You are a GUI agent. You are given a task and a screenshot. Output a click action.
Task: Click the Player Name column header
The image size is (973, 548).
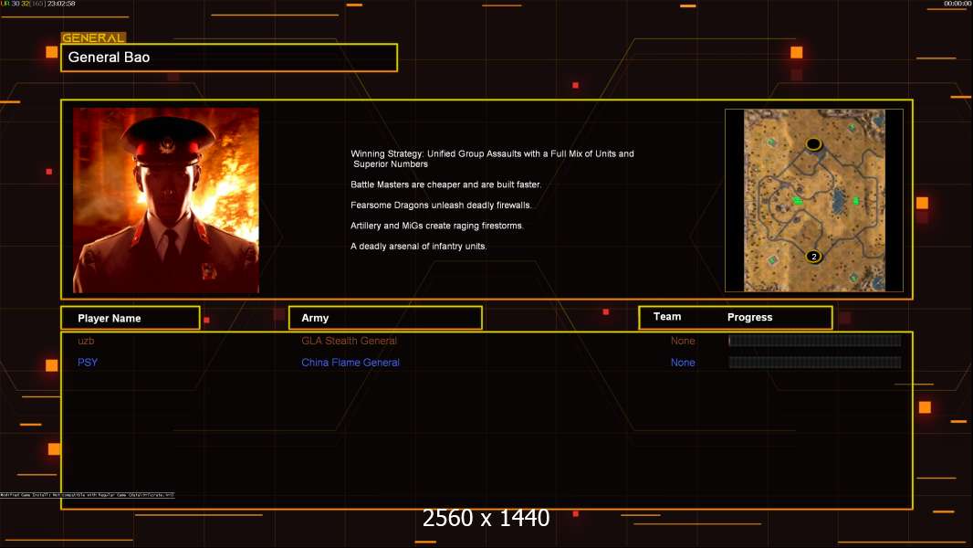coord(131,318)
